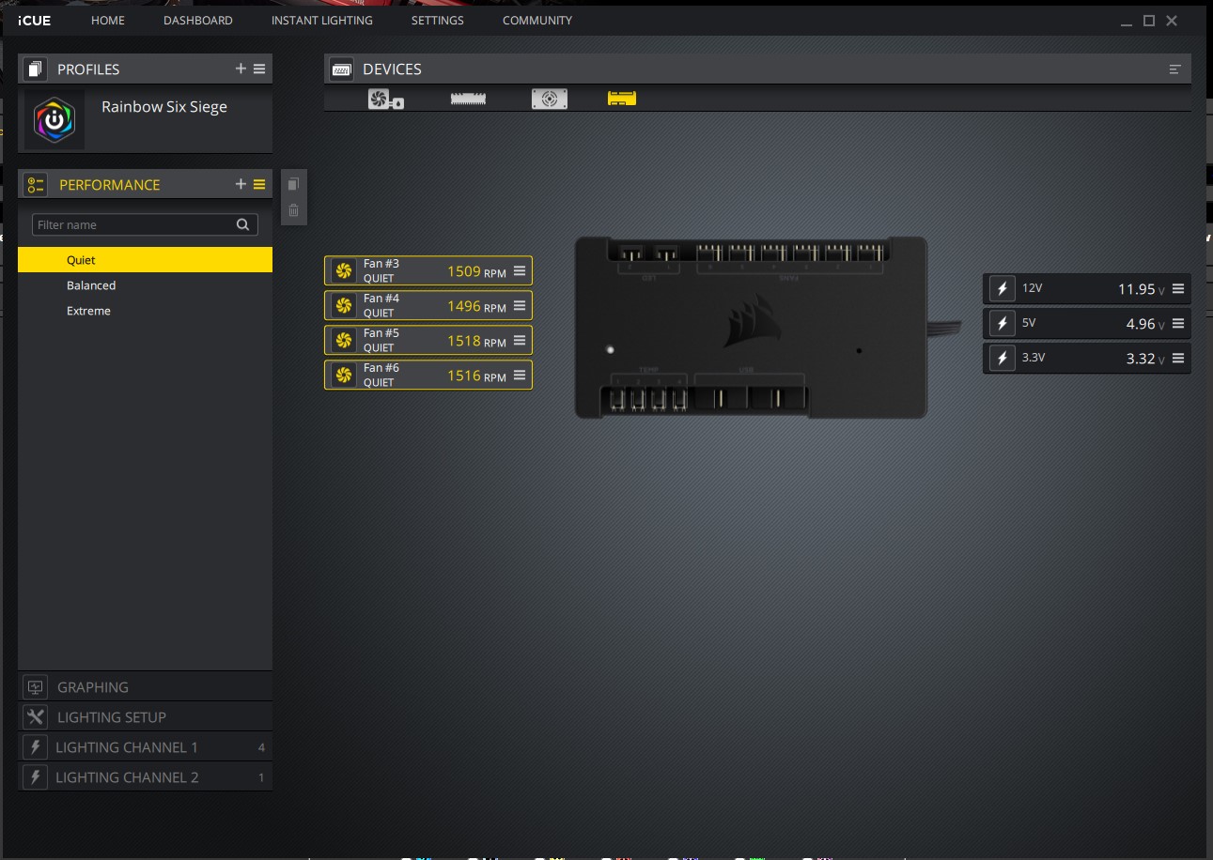The image size is (1213, 860).
Task: Click the Profiles panel header icon
Action: click(36, 69)
